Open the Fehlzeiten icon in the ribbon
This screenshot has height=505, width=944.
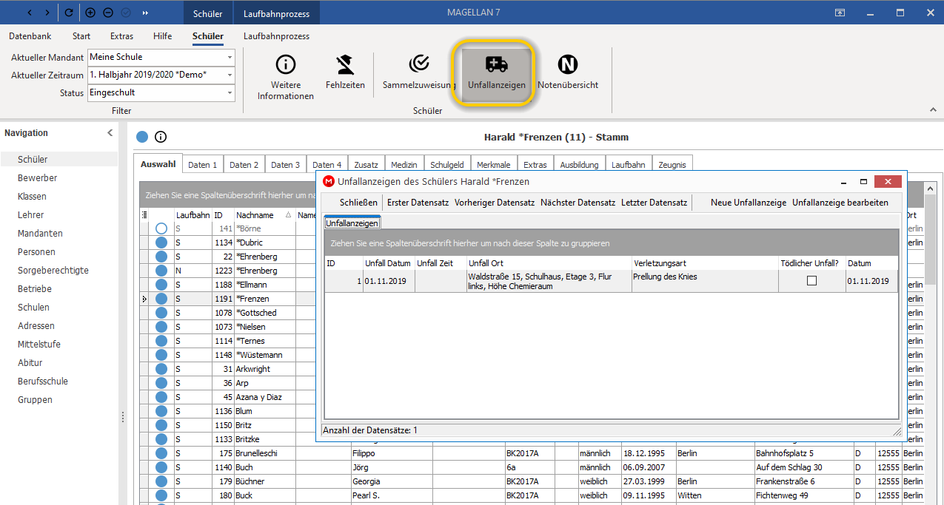[345, 64]
